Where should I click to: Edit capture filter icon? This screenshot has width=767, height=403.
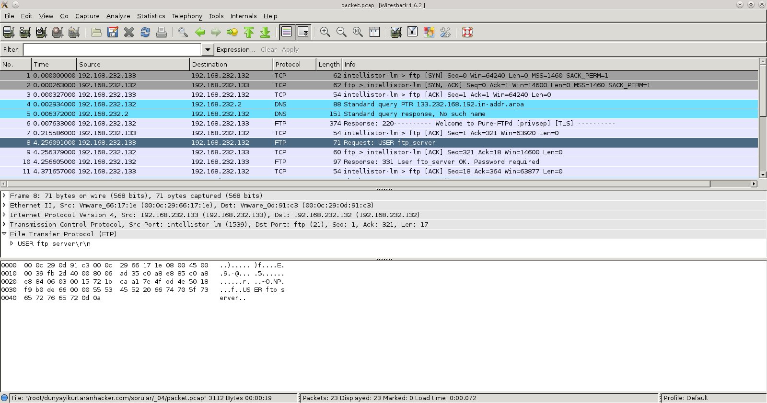coord(396,32)
